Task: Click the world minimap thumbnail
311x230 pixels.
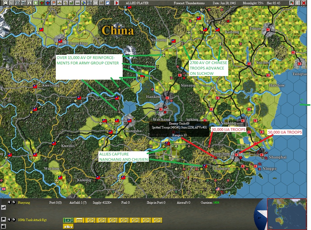Action: click(287, 214)
